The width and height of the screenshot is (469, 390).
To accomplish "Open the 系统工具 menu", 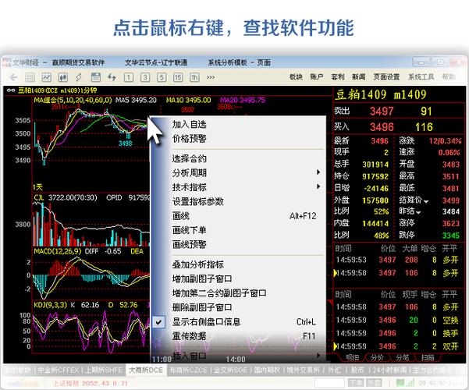I will [421, 77].
